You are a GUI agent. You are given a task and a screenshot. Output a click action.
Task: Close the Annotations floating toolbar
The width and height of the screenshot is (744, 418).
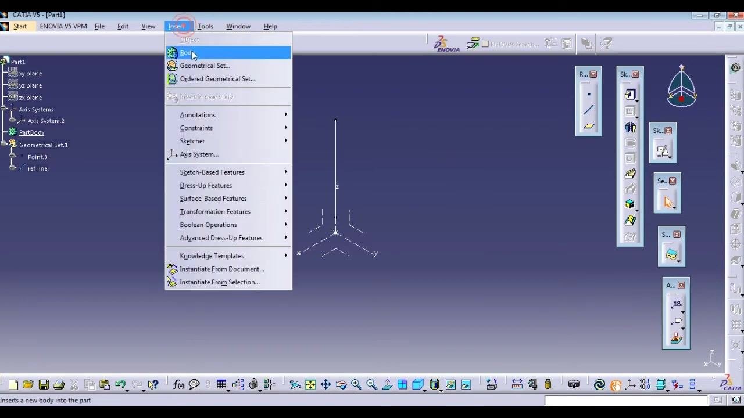[x=681, y=285]
